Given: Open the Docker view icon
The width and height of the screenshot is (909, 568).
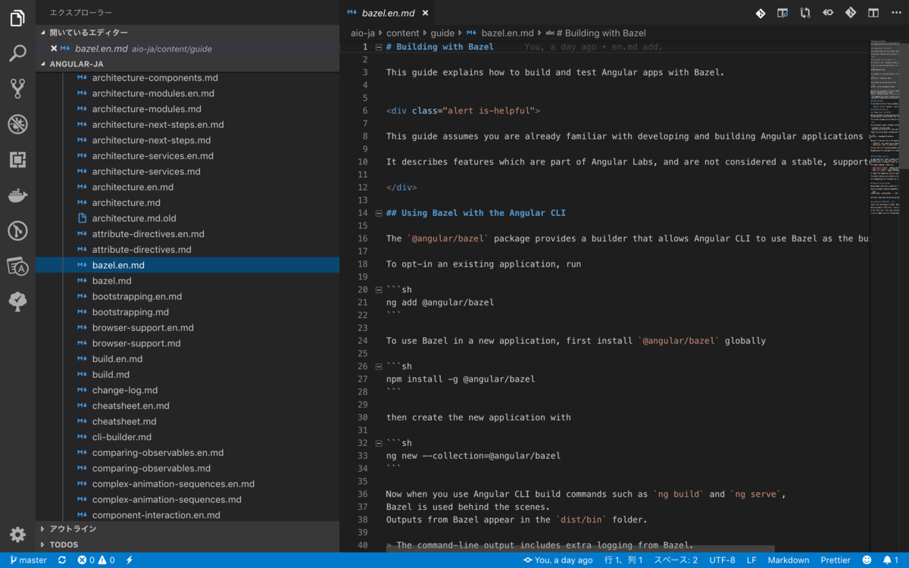Looking at the screenshot, I should point(17,195).
